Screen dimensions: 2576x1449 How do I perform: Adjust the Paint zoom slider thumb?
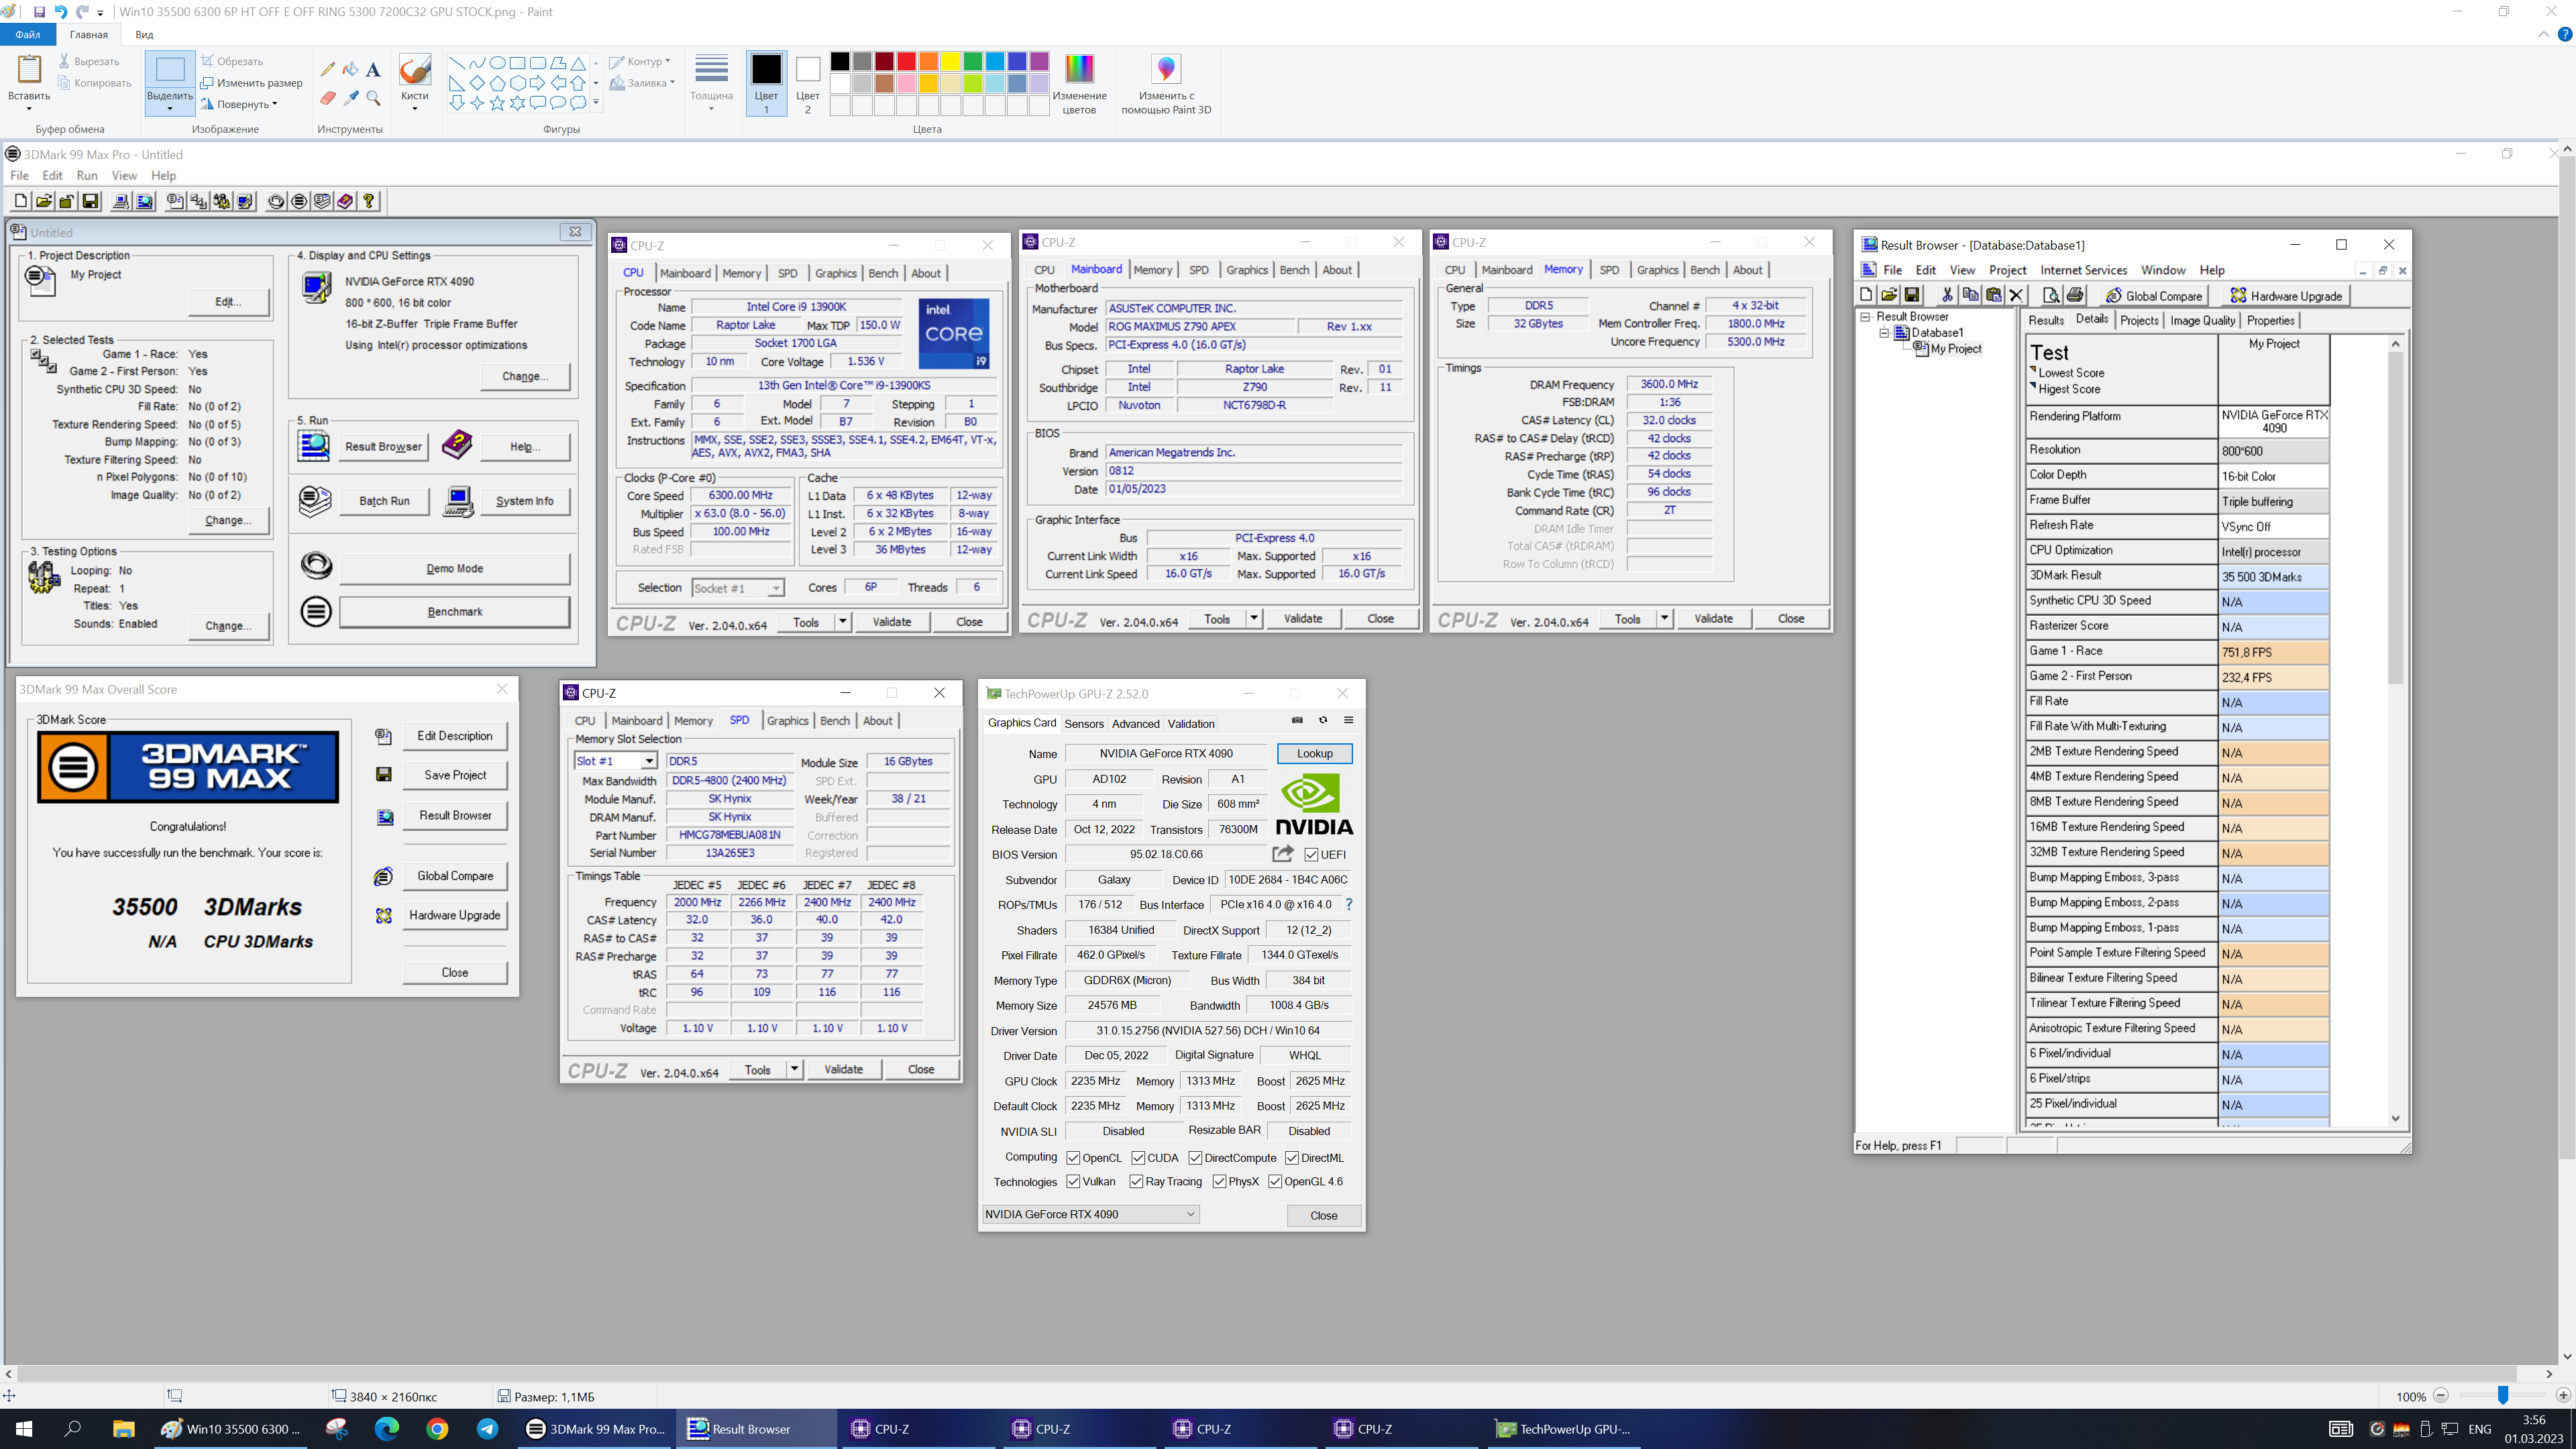[x=2502, y=1395]
